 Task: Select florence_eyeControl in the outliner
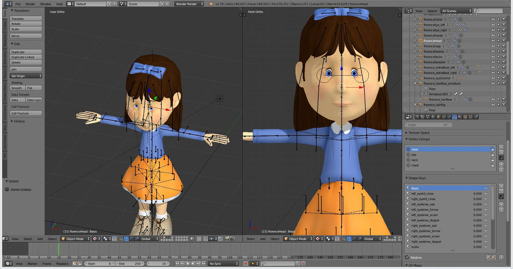point(437,78)
